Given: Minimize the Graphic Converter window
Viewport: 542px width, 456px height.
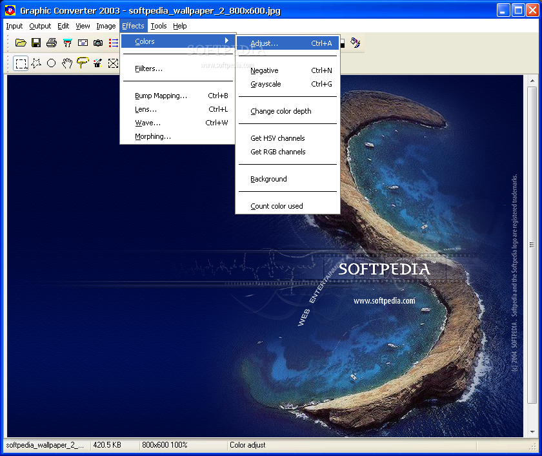Looking at the screenshot, I should click(x=503, y=10).
